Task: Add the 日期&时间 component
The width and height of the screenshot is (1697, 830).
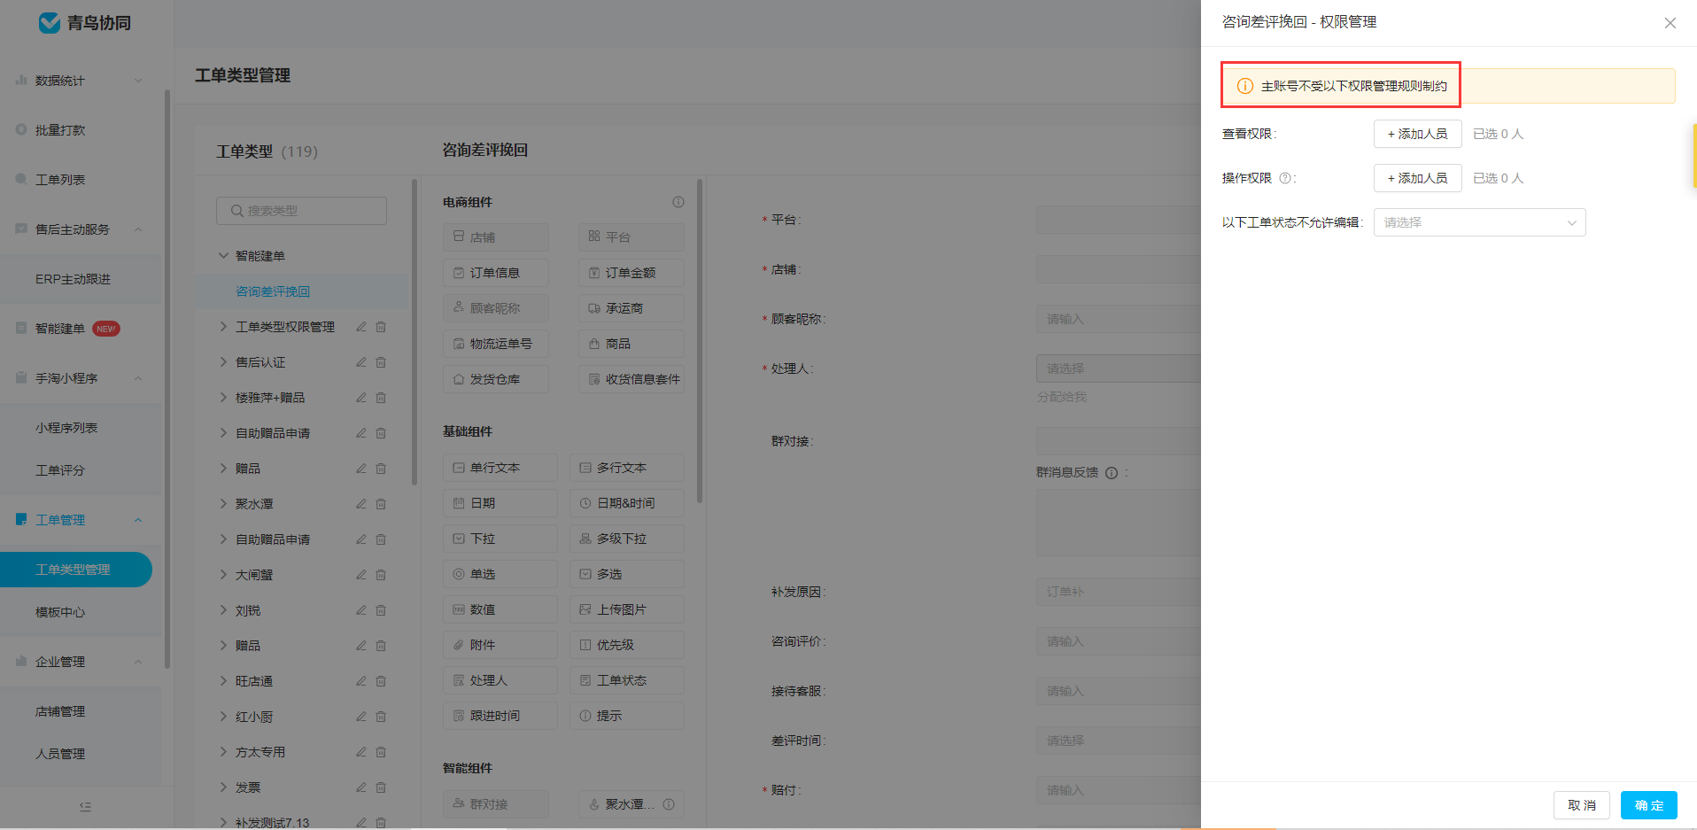Action: [x=627, y=503]
